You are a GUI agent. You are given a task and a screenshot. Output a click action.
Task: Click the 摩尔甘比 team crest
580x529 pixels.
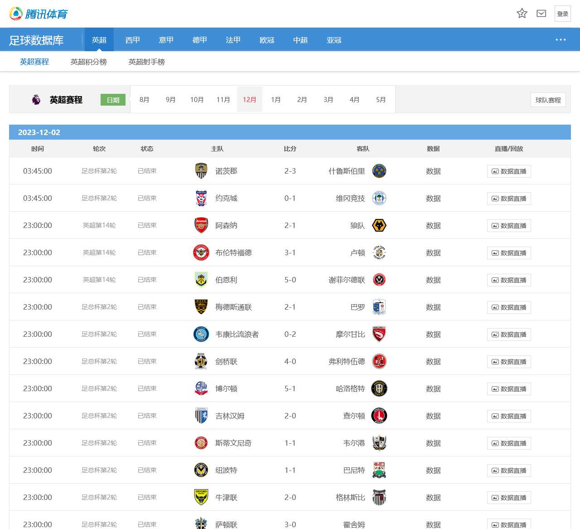[379, 334]
